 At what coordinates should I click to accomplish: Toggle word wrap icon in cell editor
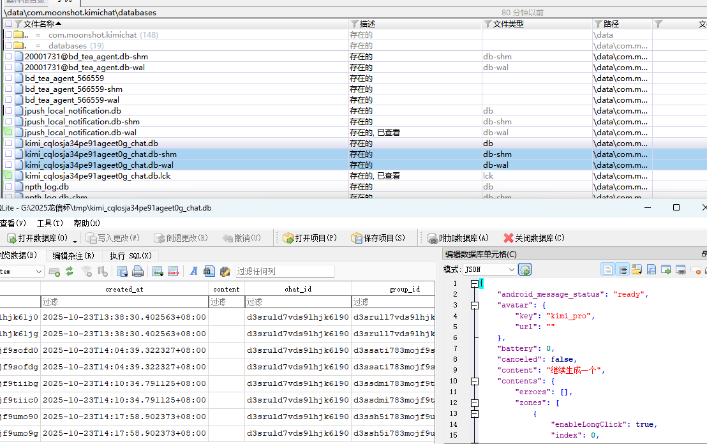pos(622,269)
